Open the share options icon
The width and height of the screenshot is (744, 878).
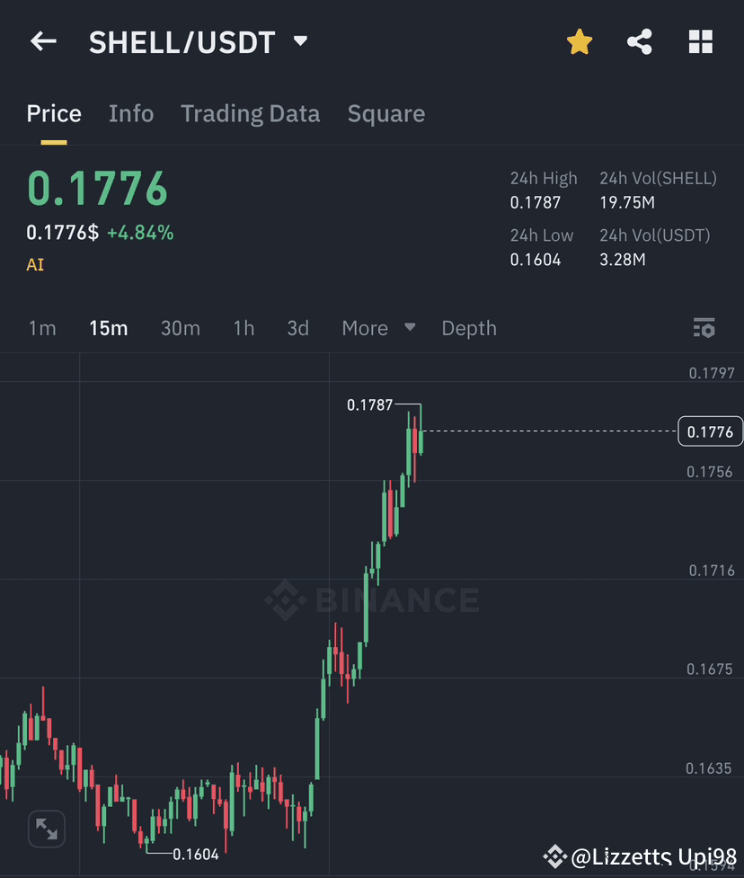tap(640, 40)
